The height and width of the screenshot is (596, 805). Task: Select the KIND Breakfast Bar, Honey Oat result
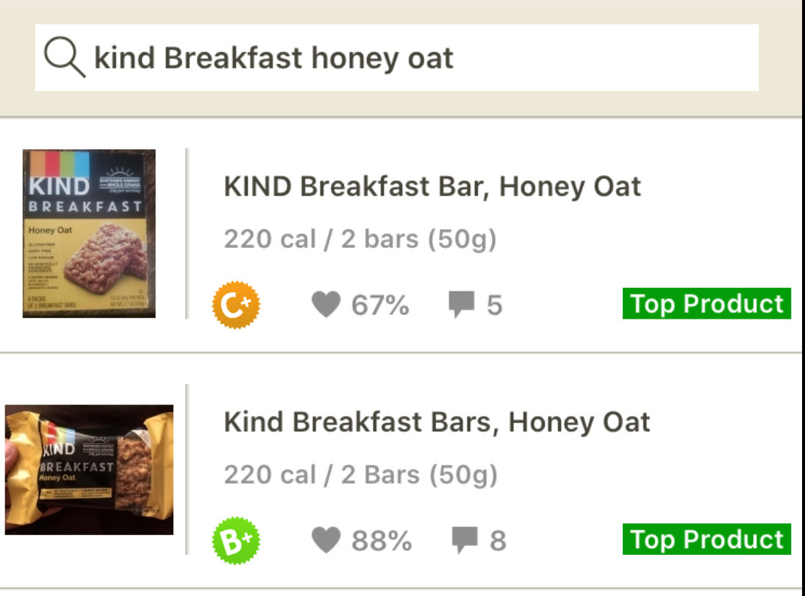[432, 186]
